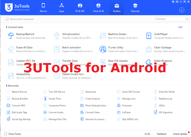
Task: Open the IPA Signature icon
Action: coord(156,112)
